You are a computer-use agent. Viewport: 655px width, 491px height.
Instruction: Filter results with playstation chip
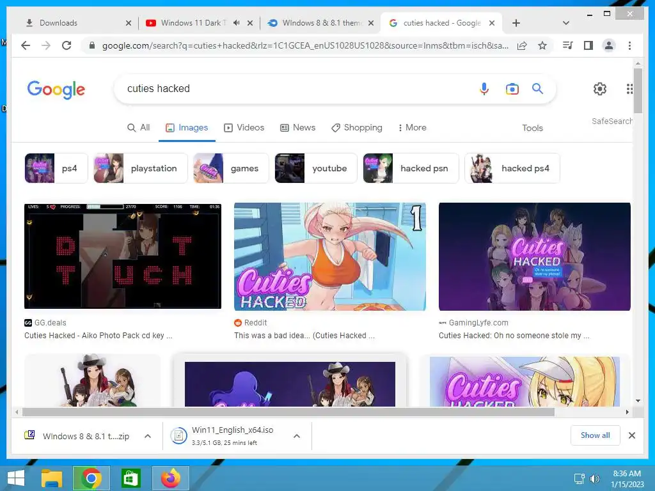coord(140,168)
